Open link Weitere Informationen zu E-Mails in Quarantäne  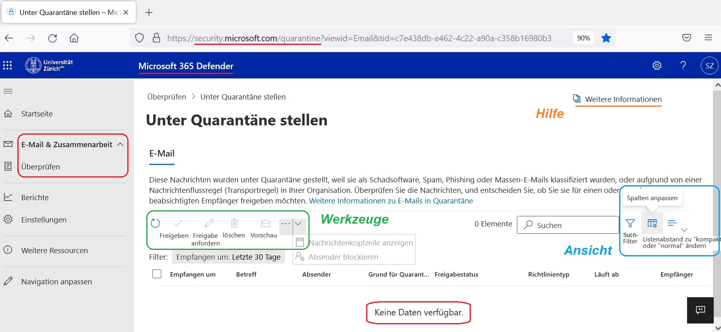(x=391, y=201)
